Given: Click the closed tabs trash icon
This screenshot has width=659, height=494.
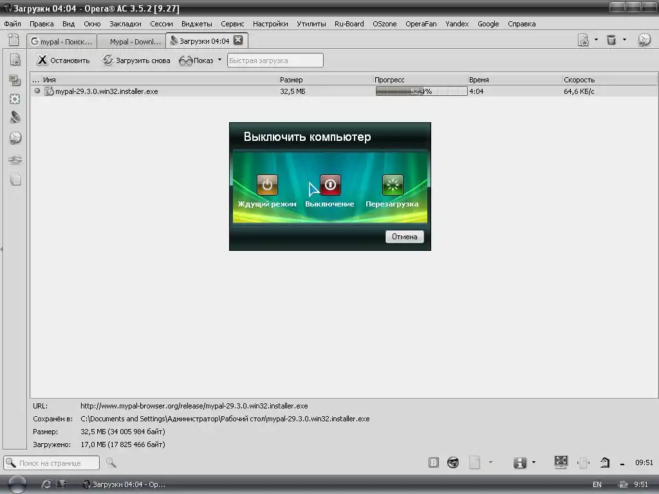Looking at the screenshot, I should (611, 40).
